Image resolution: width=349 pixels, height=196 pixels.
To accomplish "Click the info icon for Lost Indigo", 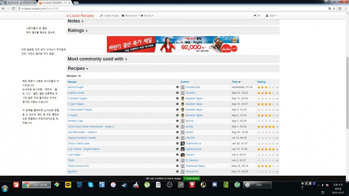I will click(x=177, y=155).
